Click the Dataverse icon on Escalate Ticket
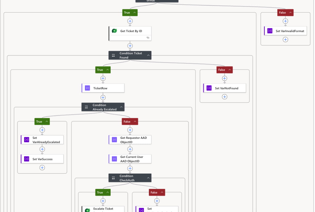315x212 pixels. pyautogui.click(x=87, y=209)
